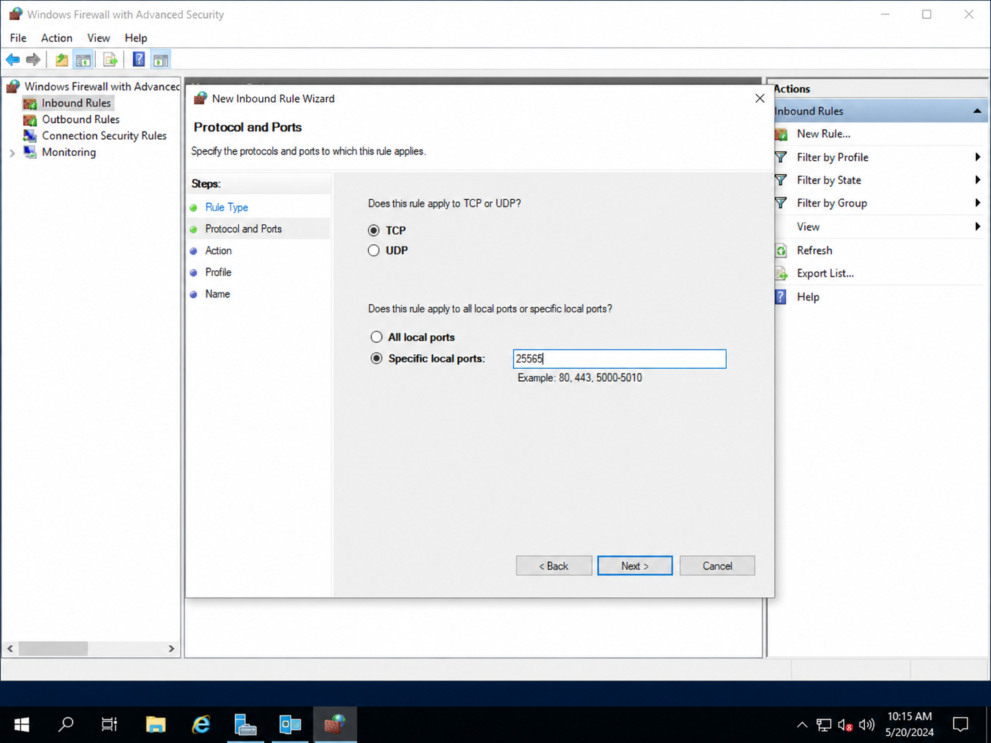The image size is (991, 743).
Task: Click the specific local ports text field
Action: 619,359
